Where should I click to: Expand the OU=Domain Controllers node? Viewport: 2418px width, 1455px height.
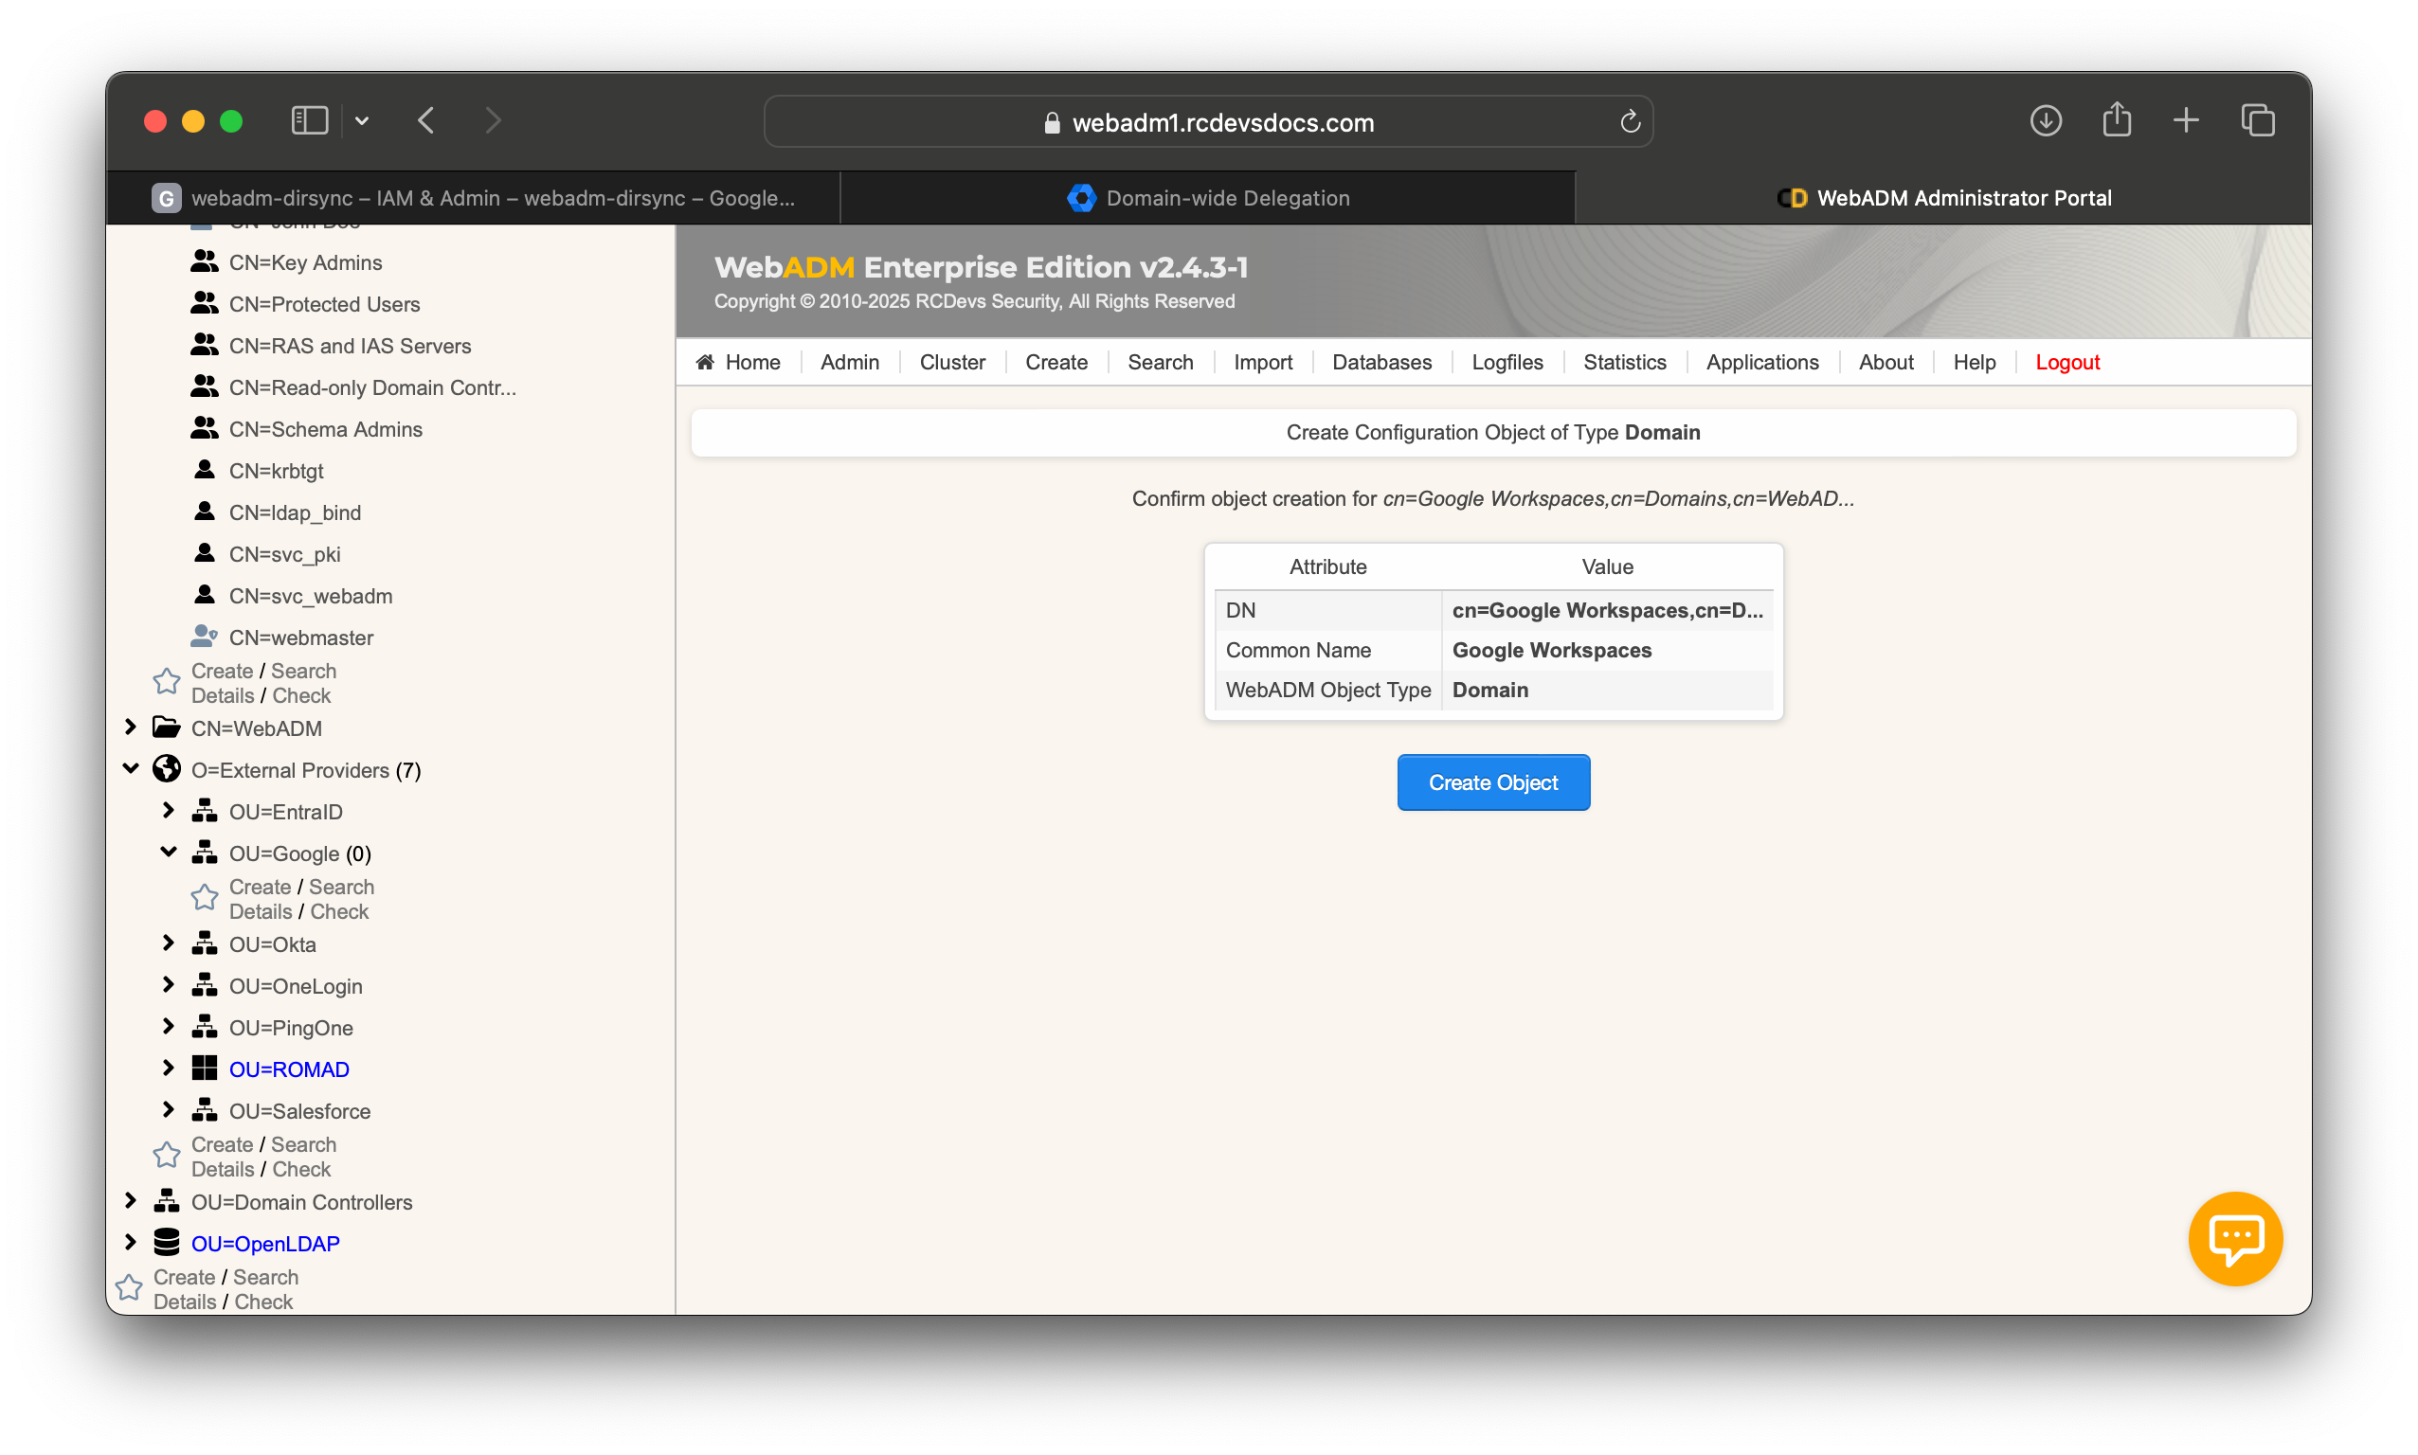tap(131, 1200)
